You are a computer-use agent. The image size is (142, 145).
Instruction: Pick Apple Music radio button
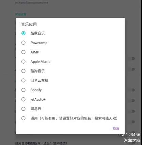pyautogui.click(x=23, y=62)
